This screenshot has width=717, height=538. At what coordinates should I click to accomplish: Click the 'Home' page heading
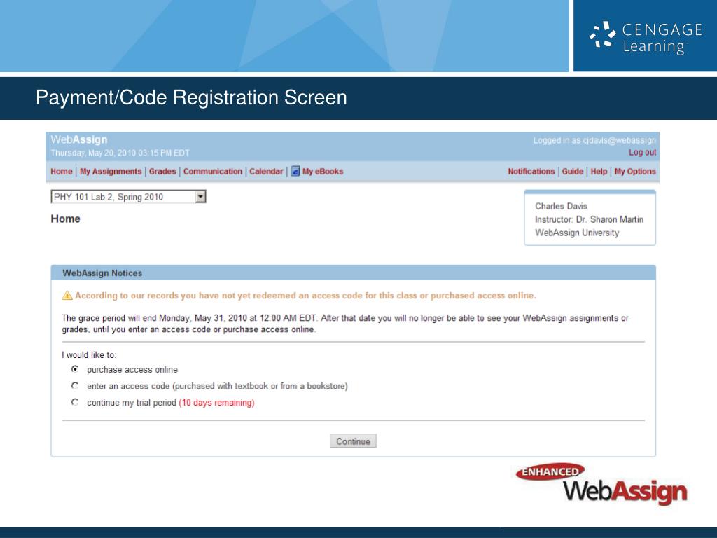(x=65, y=219)
